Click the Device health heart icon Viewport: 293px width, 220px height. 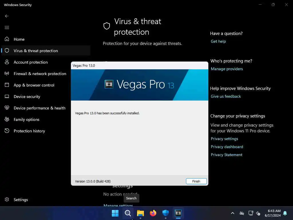(7, 108)
